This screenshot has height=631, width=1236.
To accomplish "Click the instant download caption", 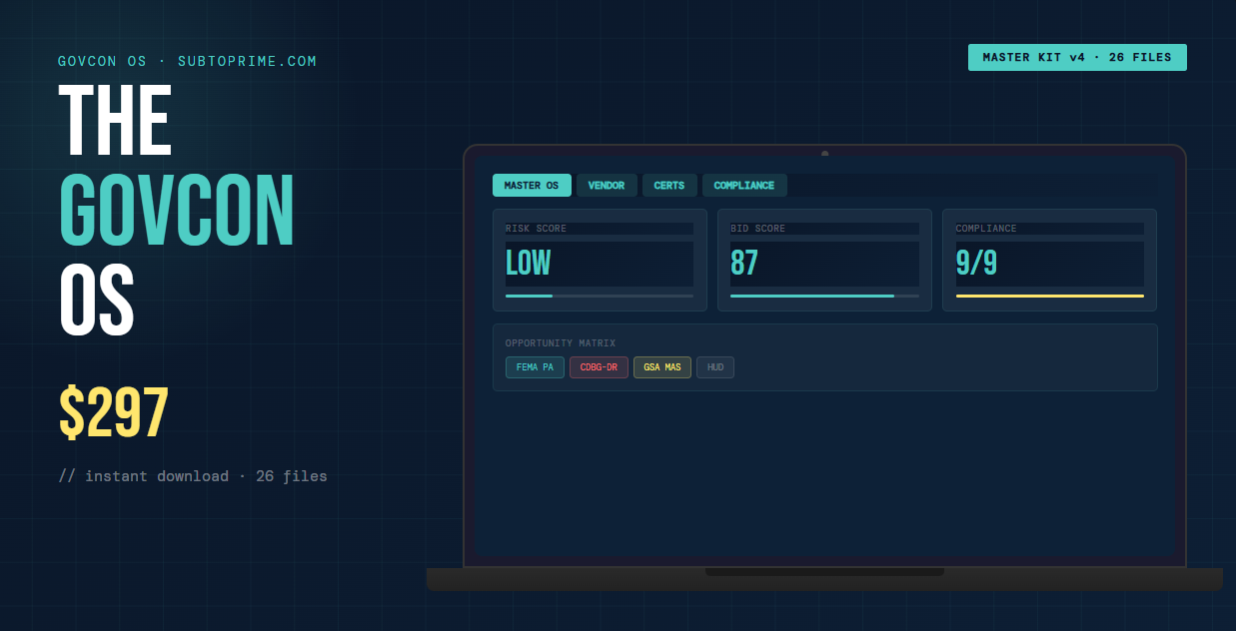I will (x=193, y=476).
